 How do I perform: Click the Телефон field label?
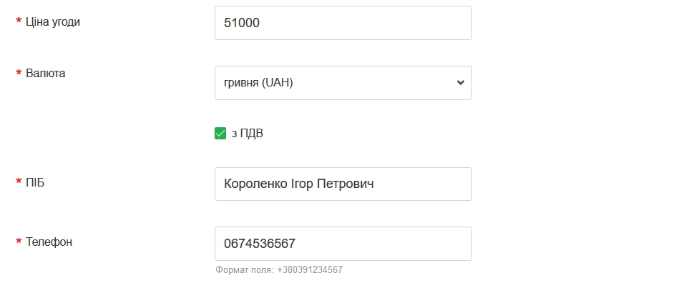tap(49, 242)
